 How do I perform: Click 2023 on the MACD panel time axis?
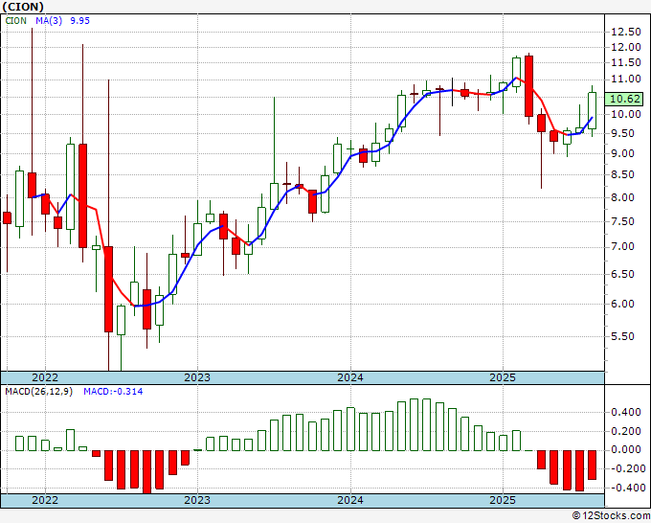197,500
